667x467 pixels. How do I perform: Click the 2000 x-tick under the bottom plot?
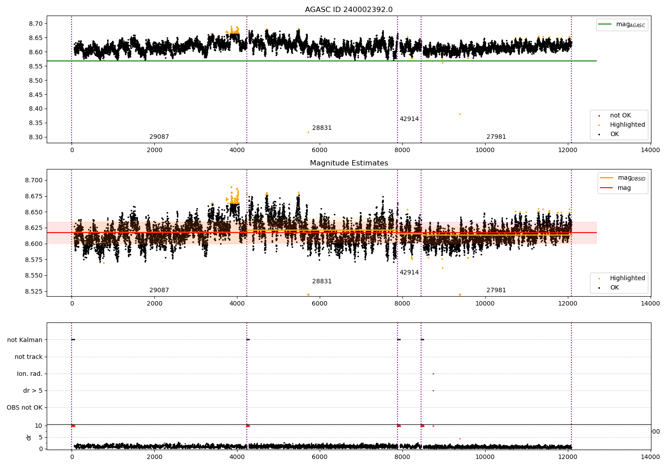pyautogui.click(x=154, y=457)
